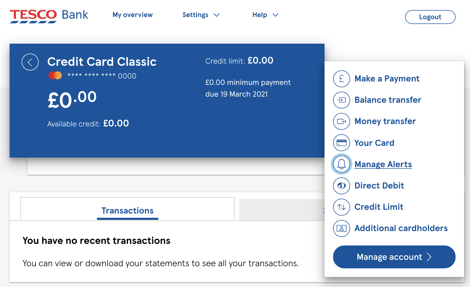Expand the Settings dropdown menu

coord(201,15)
